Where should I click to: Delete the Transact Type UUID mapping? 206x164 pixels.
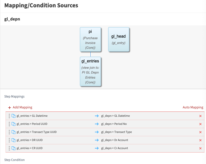(x=200, y=132)
